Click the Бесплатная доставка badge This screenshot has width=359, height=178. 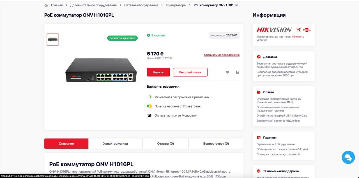[x=122, y=38]
